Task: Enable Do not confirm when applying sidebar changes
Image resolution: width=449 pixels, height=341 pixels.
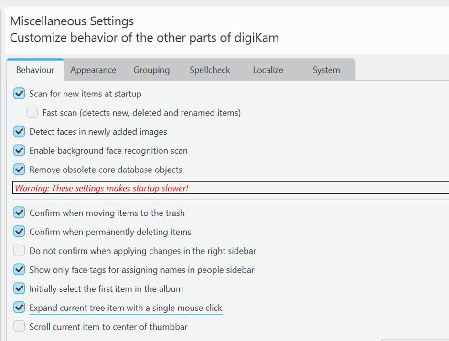Action: 19,251
